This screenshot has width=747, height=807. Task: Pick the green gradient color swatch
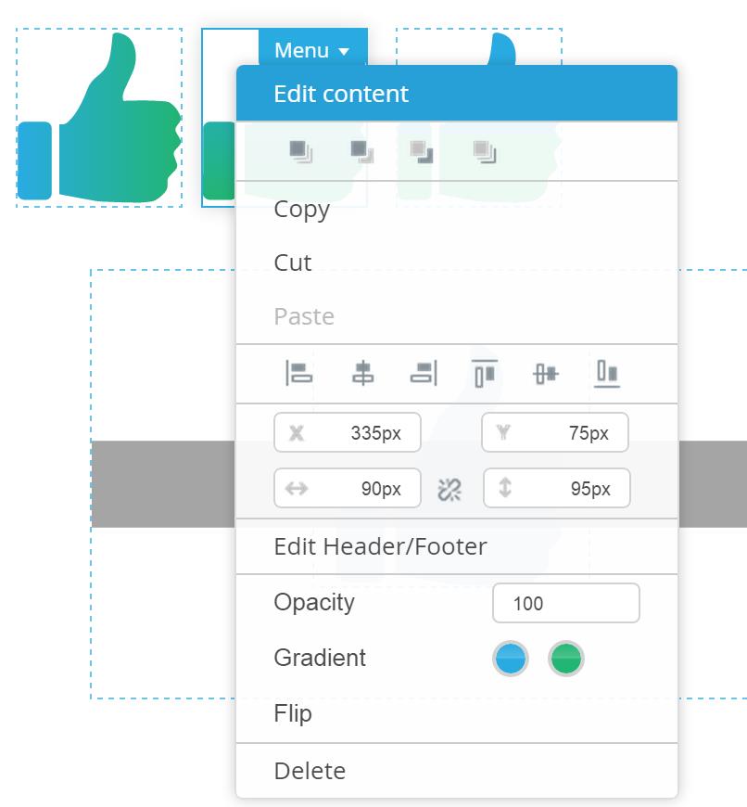[x=566, y=660]
